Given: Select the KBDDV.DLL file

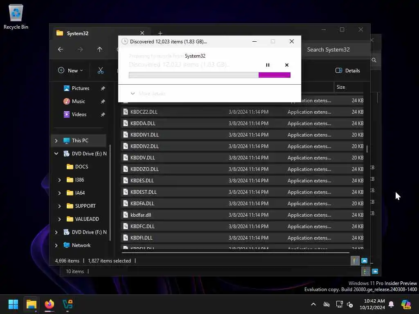Looking at the screenshot, I should coord(242,158).
